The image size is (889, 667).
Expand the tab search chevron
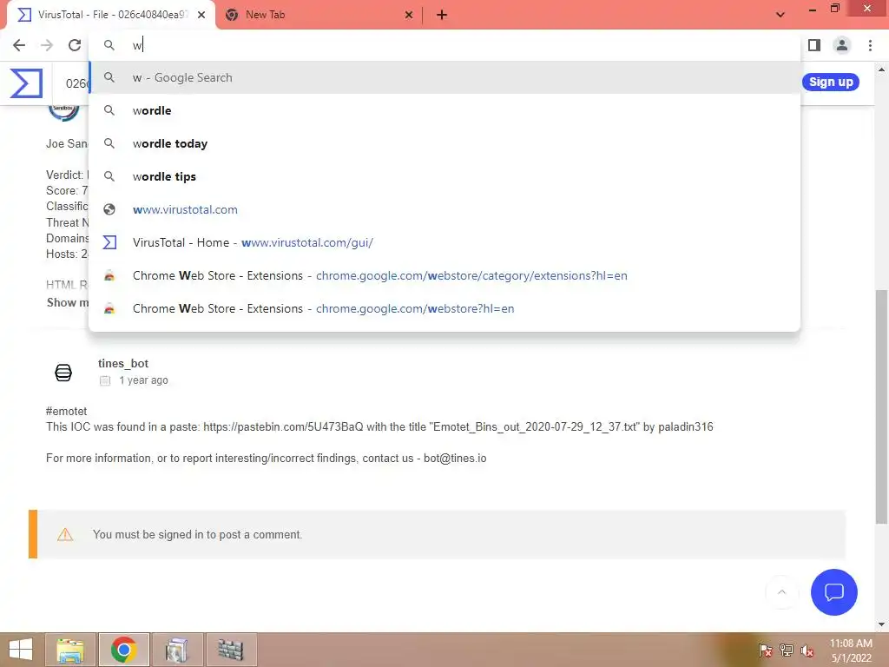tap(780, 15)
